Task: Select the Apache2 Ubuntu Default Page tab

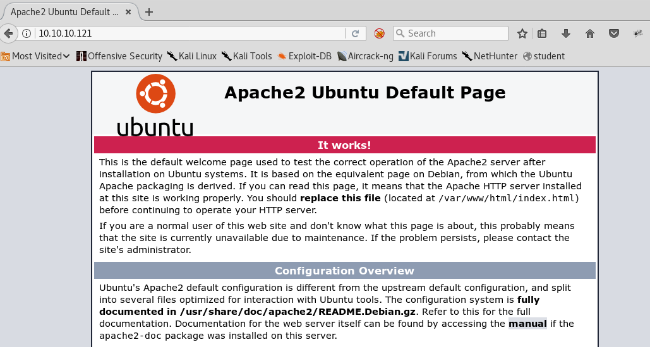Action: (63, 12)
